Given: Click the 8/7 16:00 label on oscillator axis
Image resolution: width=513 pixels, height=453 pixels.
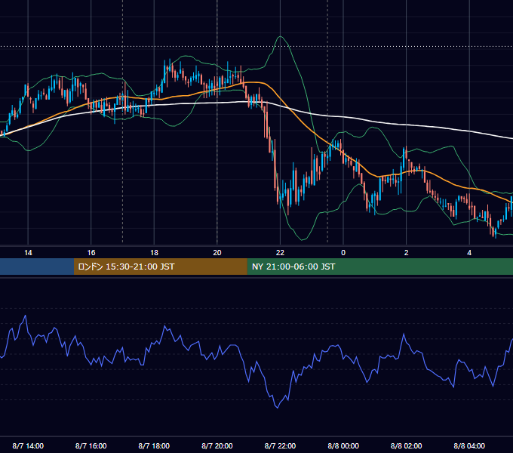Looking at the screenshot, I should tap(91, 445).
